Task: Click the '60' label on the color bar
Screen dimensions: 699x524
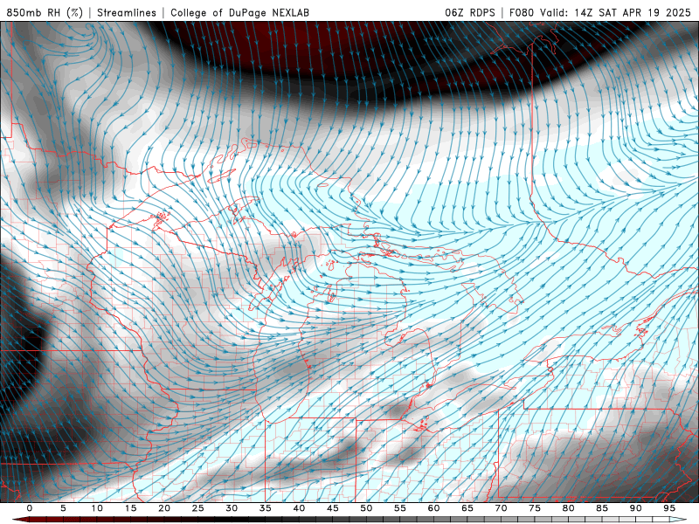Action: click(x=433, y=508)
